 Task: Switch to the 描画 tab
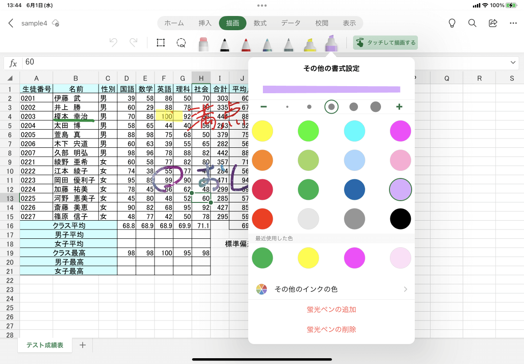[233, 23]
